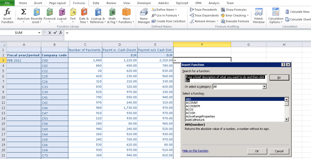
Task: Open Calculation Options menu
Action: click(276, 16)
